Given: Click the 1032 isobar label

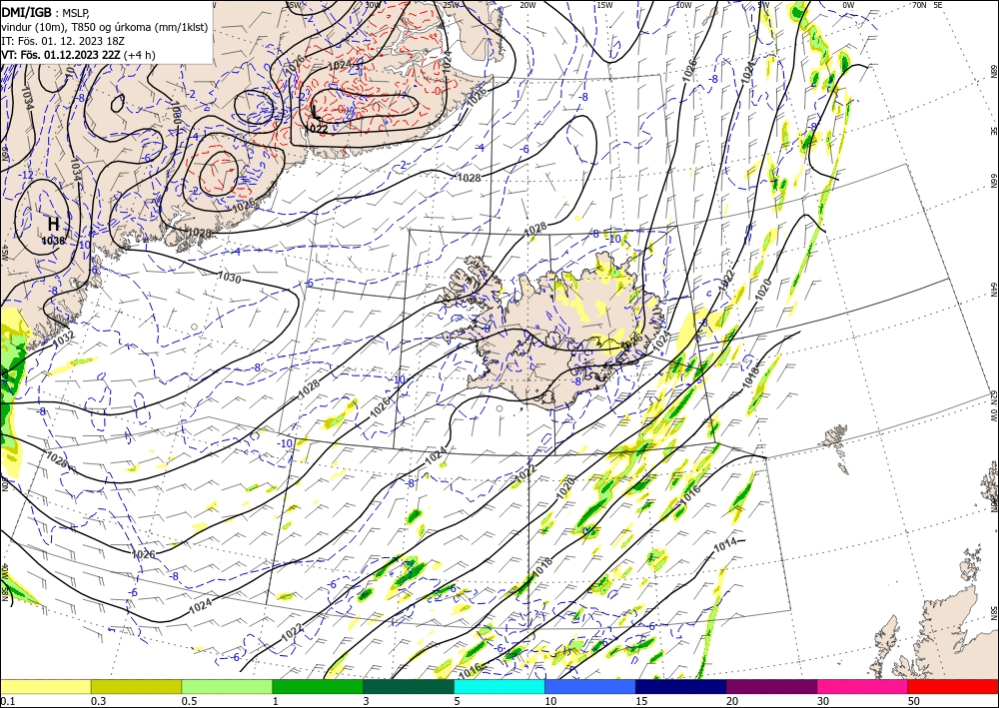Looking at the screenshot, I should pos(64,339).
